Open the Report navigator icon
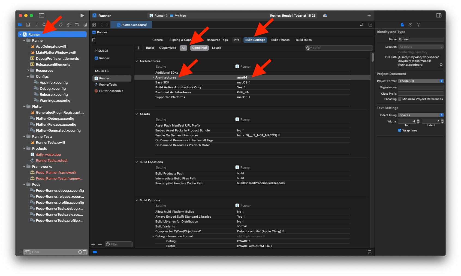461x276 pixels. 85,25
